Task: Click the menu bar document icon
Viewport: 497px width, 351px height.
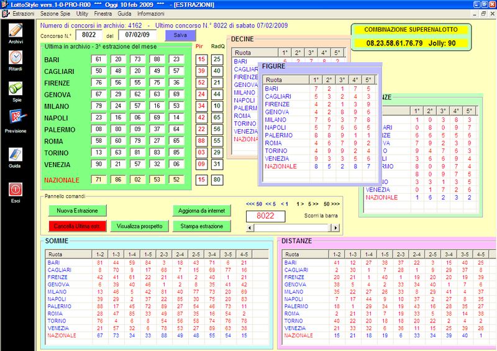Action: pos(6,14)
